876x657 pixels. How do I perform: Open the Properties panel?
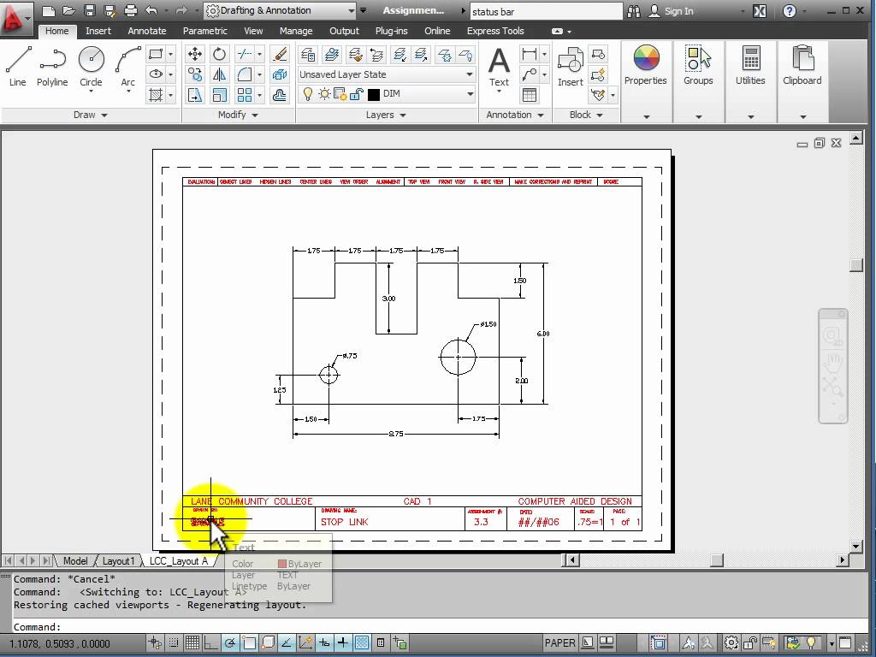click(646, 81)
